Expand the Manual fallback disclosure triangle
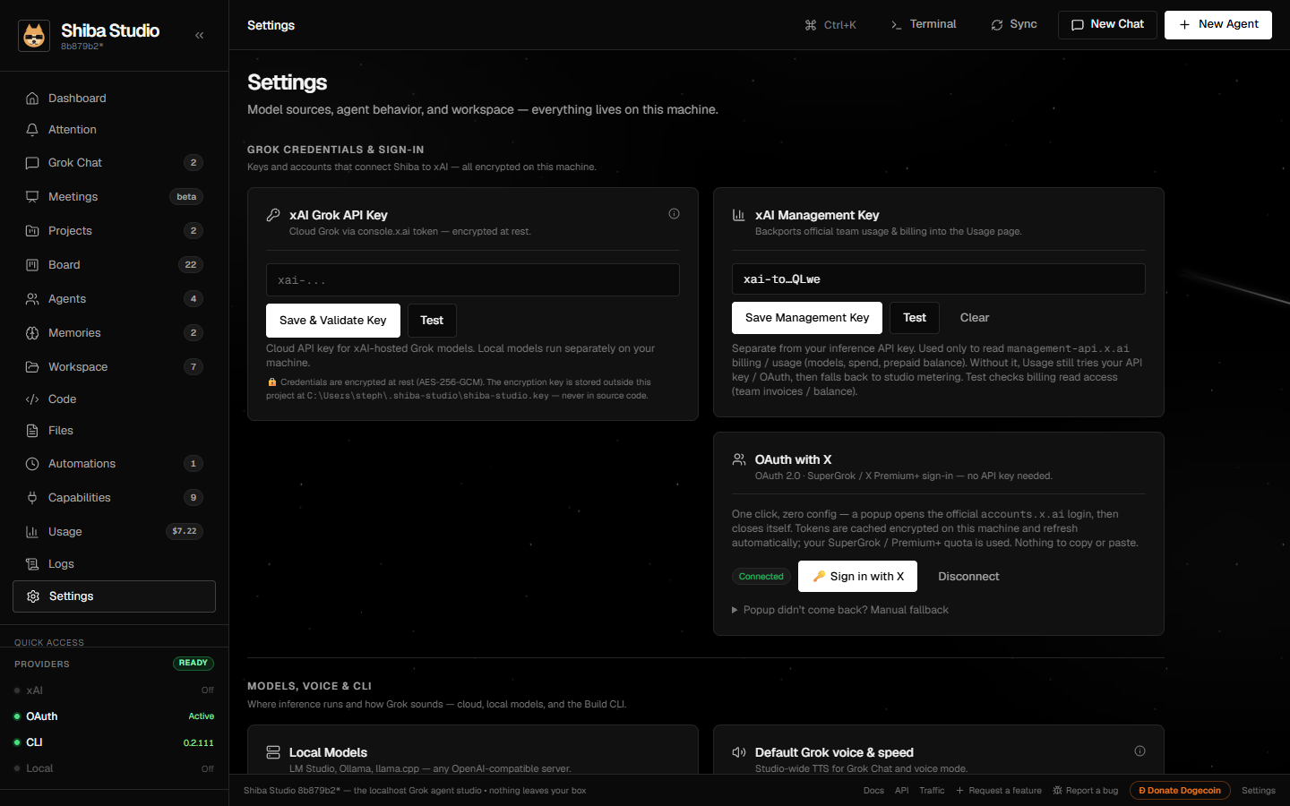This screenshot has height=806, width=1290. tap(735, 610)
